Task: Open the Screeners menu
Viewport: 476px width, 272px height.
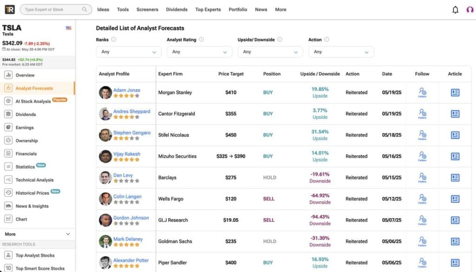Action: [147, 9]
